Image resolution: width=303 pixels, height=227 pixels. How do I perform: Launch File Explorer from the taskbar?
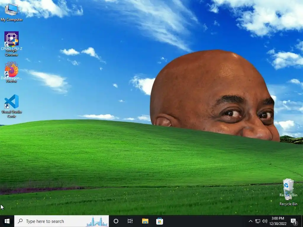[x=145, y=221]
